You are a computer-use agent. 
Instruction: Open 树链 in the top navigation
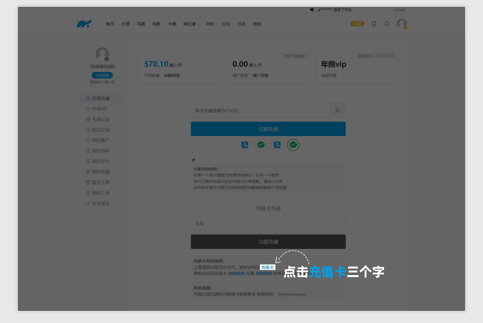click(257, 24)
